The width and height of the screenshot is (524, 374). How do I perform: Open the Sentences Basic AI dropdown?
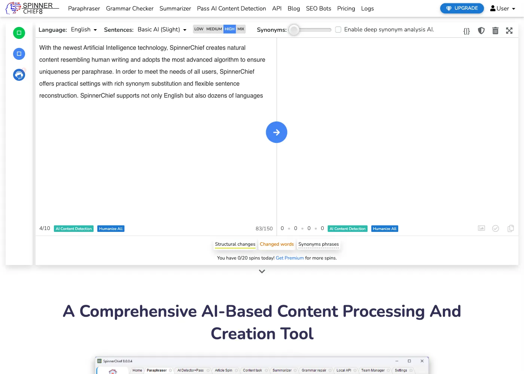pos(162,30)
